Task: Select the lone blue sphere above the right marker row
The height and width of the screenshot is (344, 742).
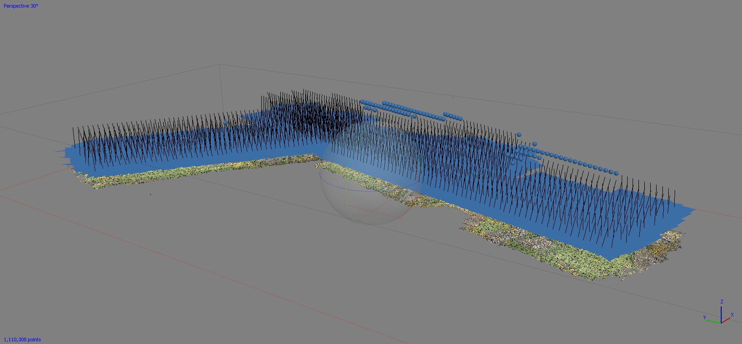Action: click(x=519, y=135)
